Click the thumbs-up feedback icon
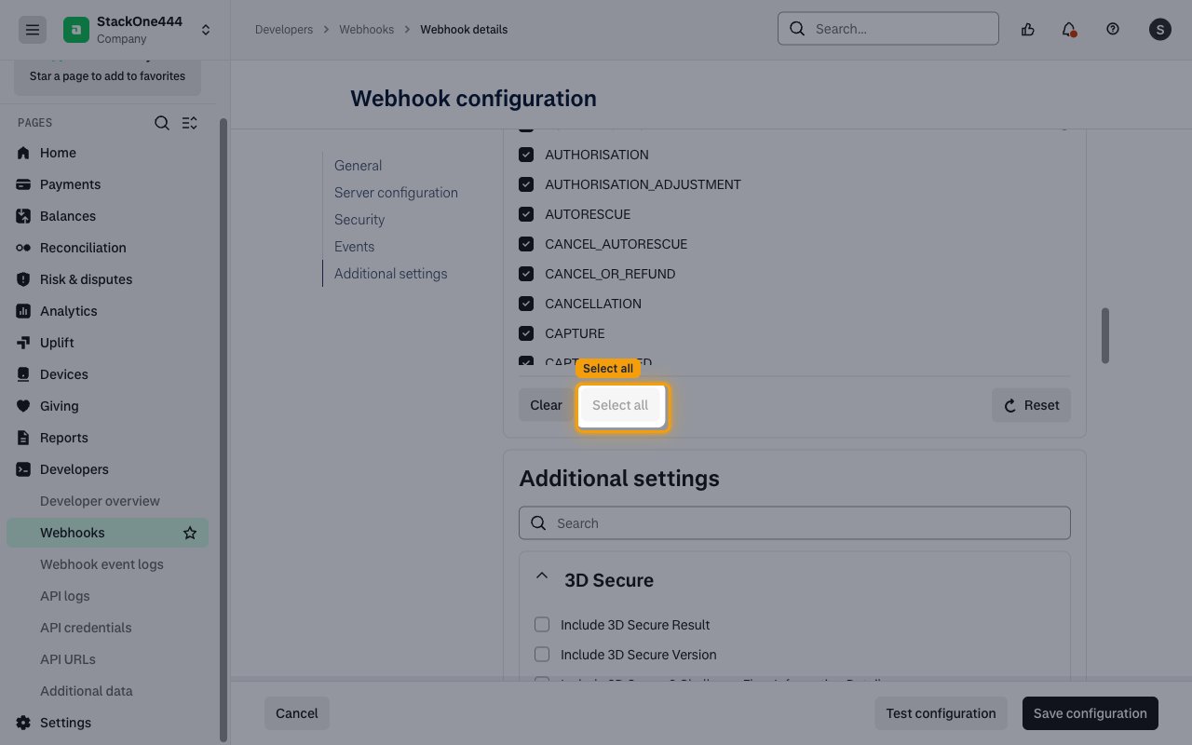The height and width of the screenshot is (745, 1192). click(1028, 29)
